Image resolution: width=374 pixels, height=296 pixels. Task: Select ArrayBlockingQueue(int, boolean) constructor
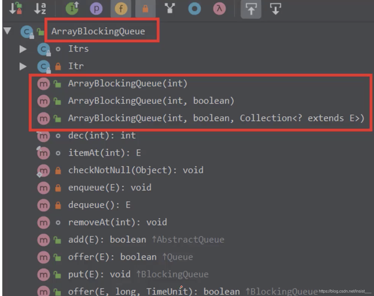click(x=151, y=101)
